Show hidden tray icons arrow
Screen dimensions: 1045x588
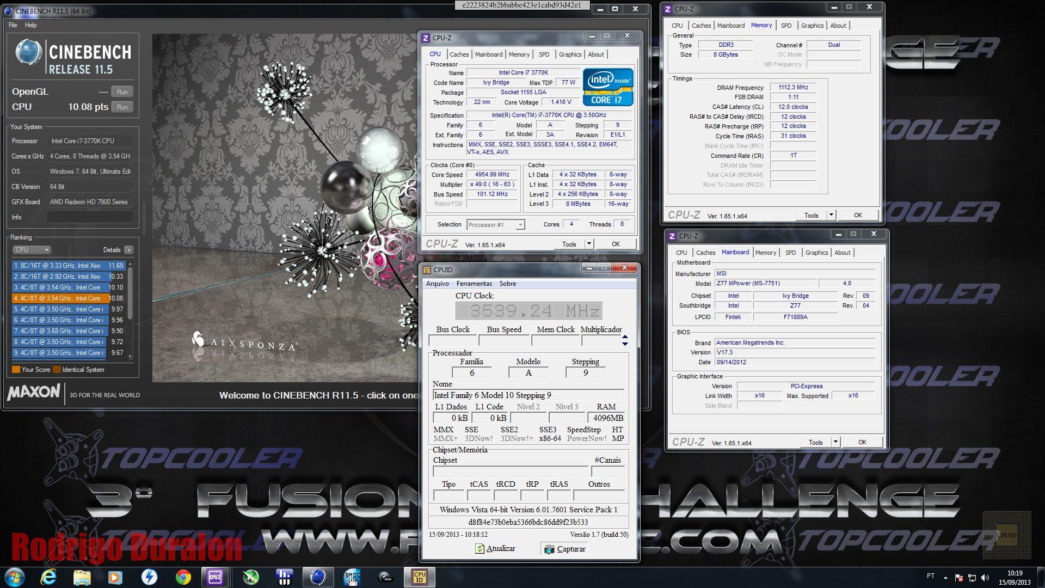pos(945,577)
